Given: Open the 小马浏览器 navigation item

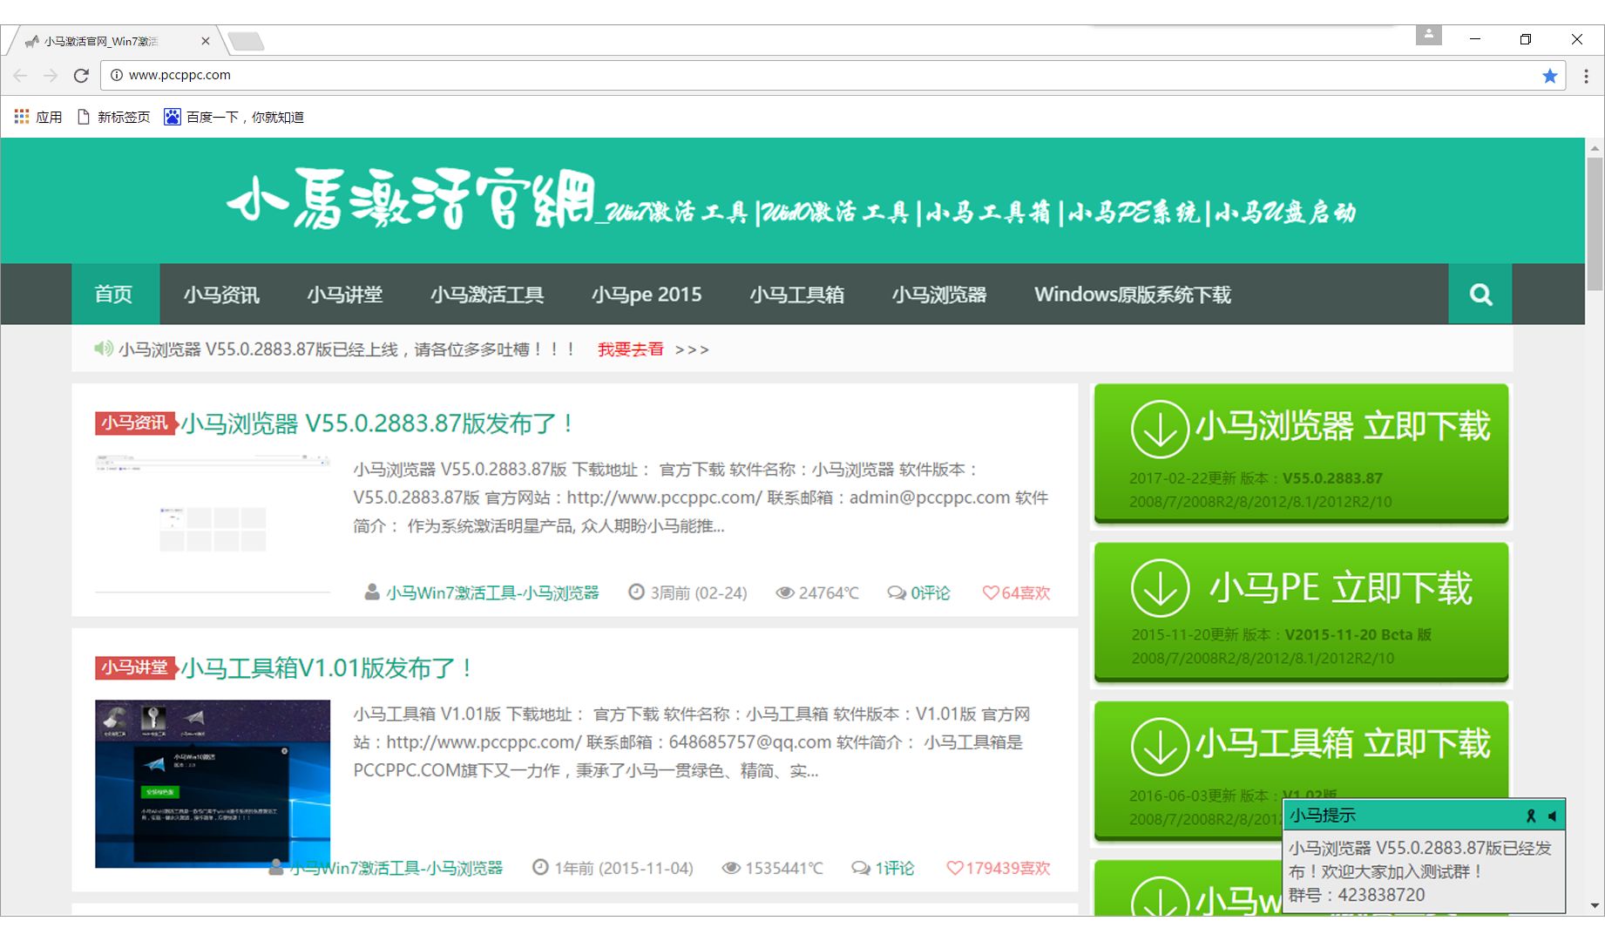Looking at the screenshot, I should (x=939, y=294).
